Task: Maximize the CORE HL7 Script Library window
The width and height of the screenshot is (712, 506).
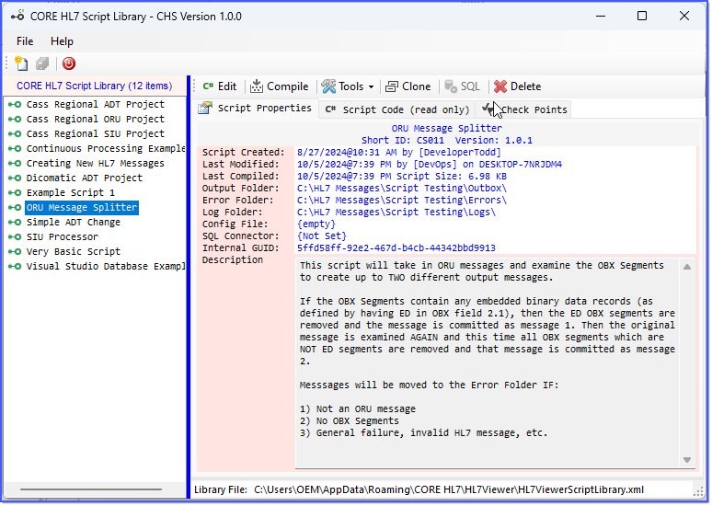Action: 641,17
